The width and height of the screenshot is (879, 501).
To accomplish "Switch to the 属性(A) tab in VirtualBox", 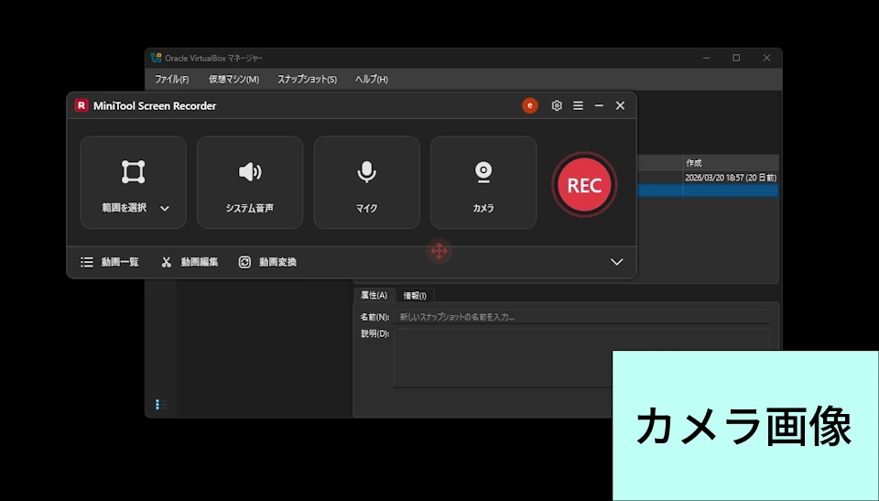I will (374, 295).
